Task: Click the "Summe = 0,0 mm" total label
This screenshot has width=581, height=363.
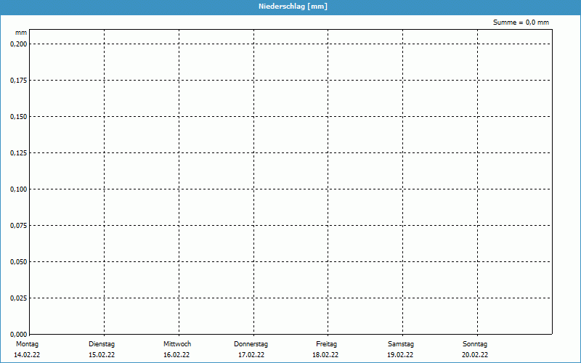Action: (x=521, y=23)
